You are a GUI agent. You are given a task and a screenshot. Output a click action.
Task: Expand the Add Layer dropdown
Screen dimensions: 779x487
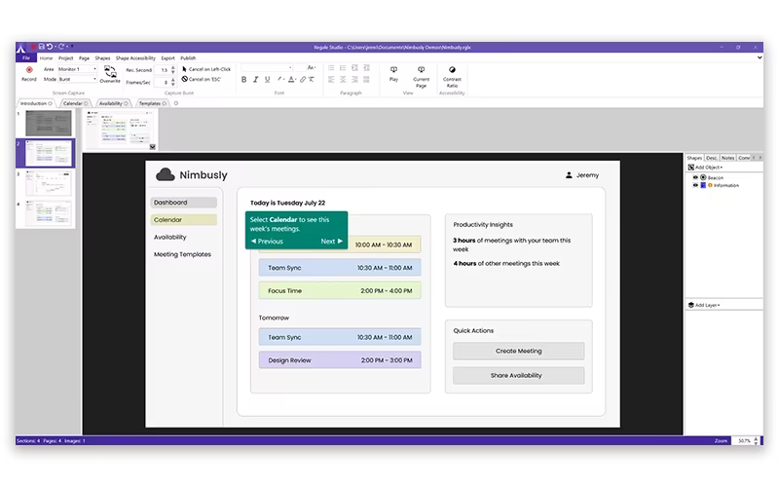pyautogui.click(x=704, y=305)
